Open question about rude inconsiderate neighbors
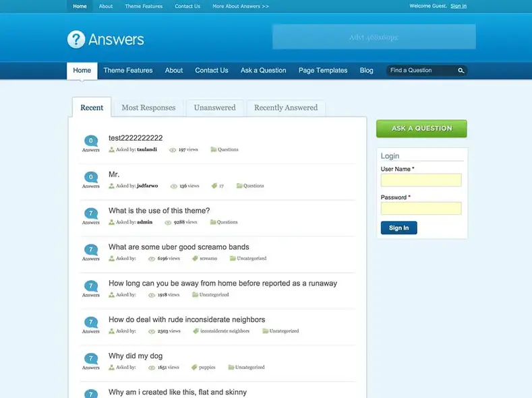 (187, 319)
